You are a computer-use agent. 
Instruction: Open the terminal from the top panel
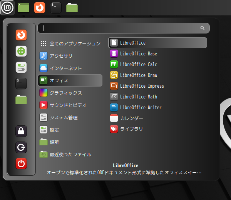point(56,8)
